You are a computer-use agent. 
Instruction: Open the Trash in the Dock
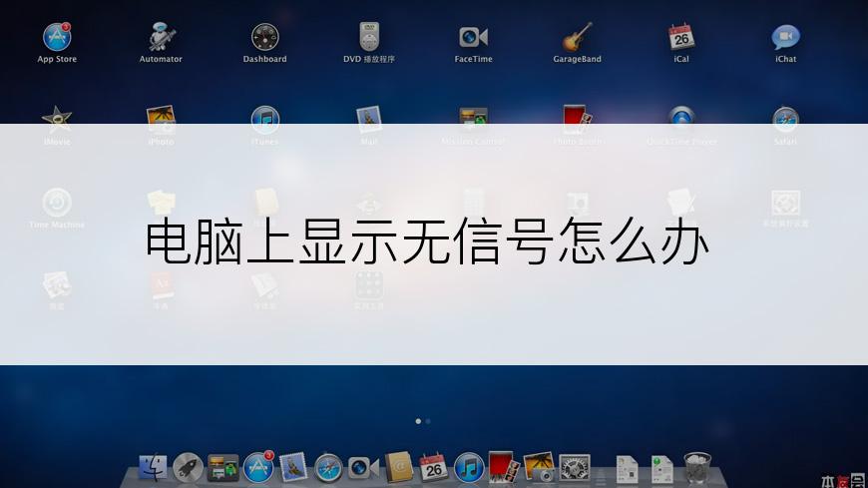(697, 467)
